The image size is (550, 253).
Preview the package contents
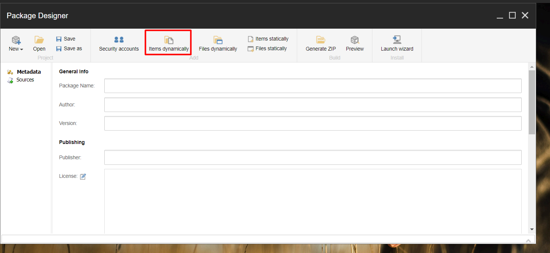(355, 44)
